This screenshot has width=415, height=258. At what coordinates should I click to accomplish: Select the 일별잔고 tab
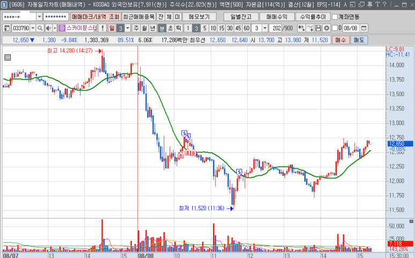click(x=236, y=17)
